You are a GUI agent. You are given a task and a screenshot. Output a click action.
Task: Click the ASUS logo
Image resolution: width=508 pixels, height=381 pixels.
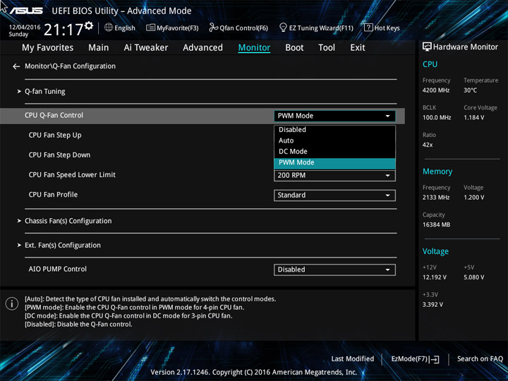tap(26, 11)
